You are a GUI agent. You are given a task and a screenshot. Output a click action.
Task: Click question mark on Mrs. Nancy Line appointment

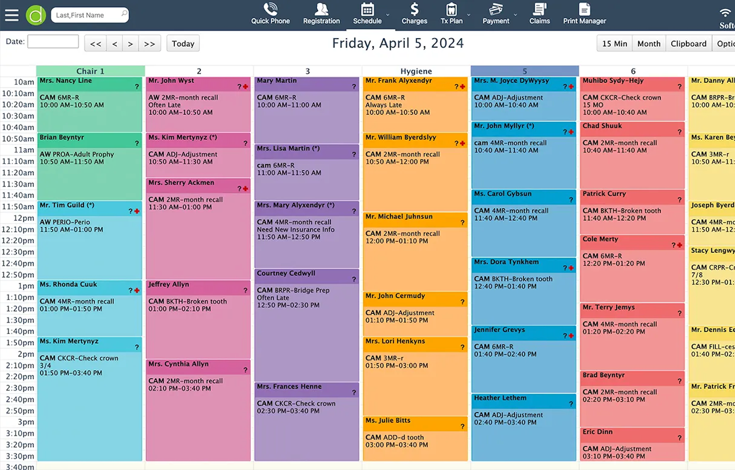click(x=137, y=87)
